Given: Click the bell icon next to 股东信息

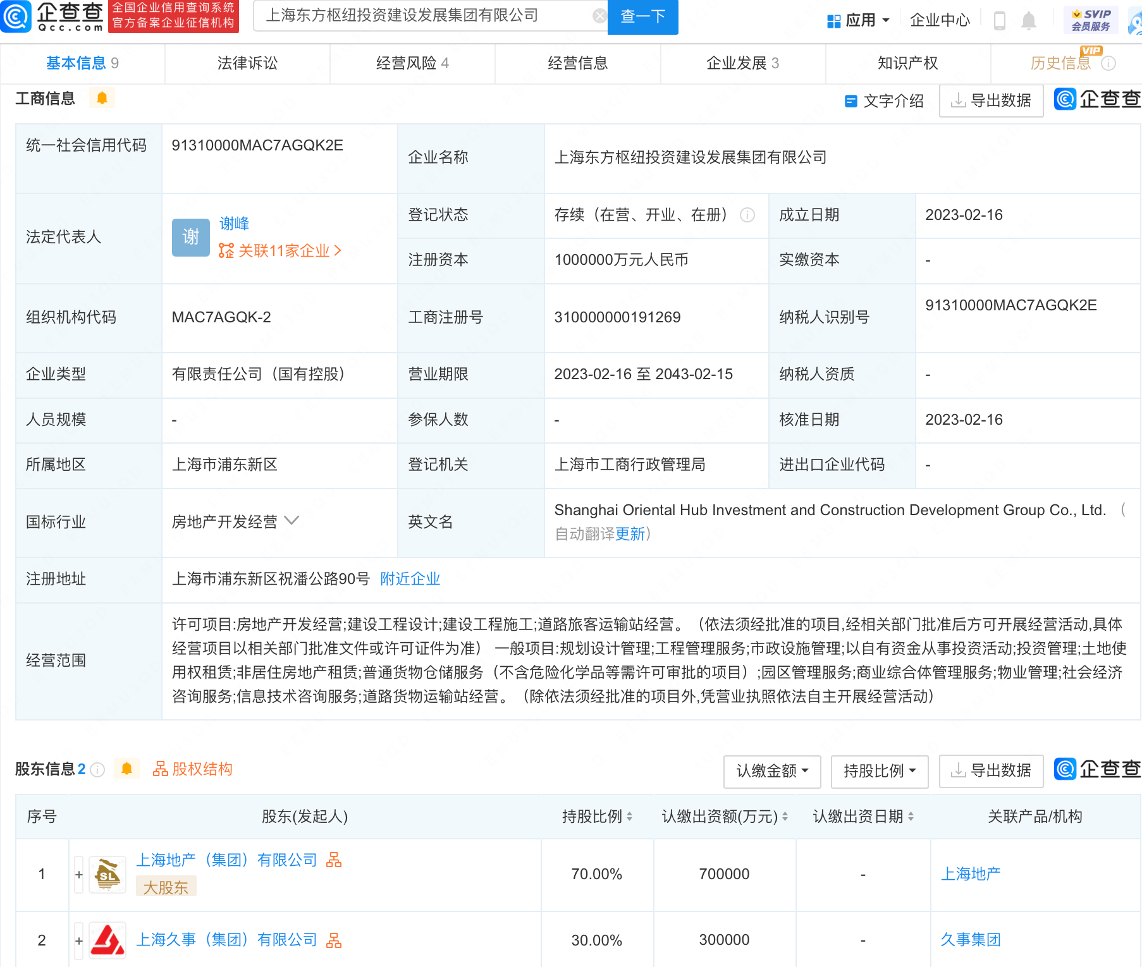Looking at the screenshot, I should [x=126, y=769].
